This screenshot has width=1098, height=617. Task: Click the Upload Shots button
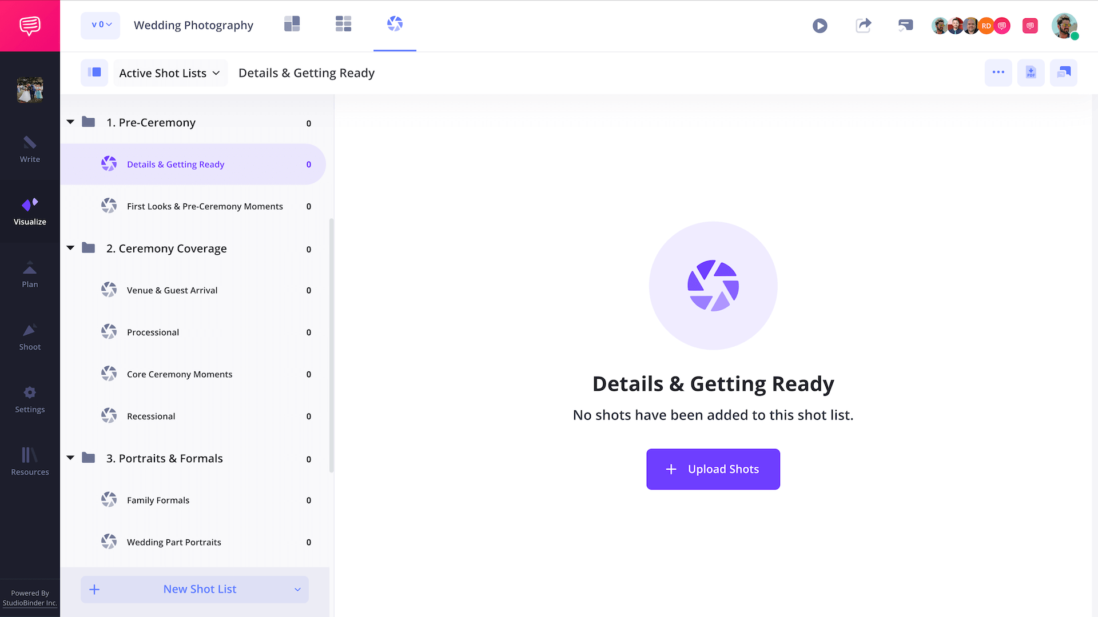tap(713, 469)
